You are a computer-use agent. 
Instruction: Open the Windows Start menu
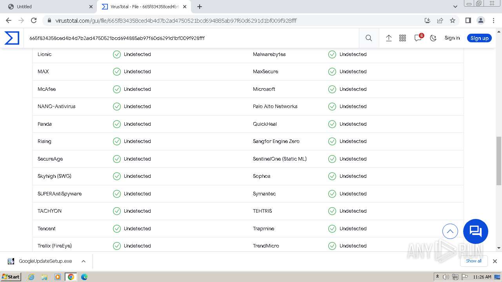(x=11, y=277)
